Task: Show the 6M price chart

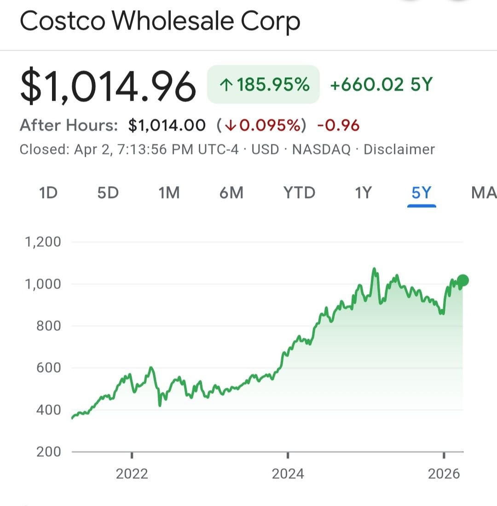Action: click(231, 193)
